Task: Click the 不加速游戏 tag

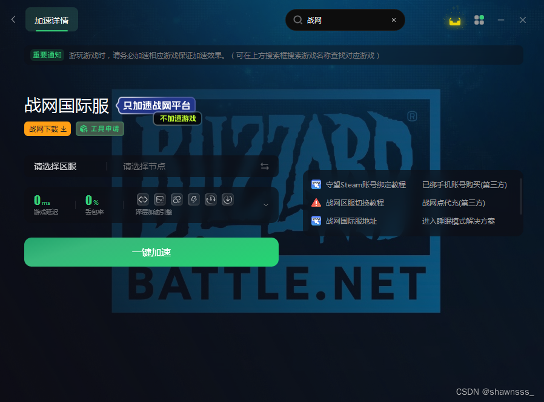Action: [x=177, y=118]
